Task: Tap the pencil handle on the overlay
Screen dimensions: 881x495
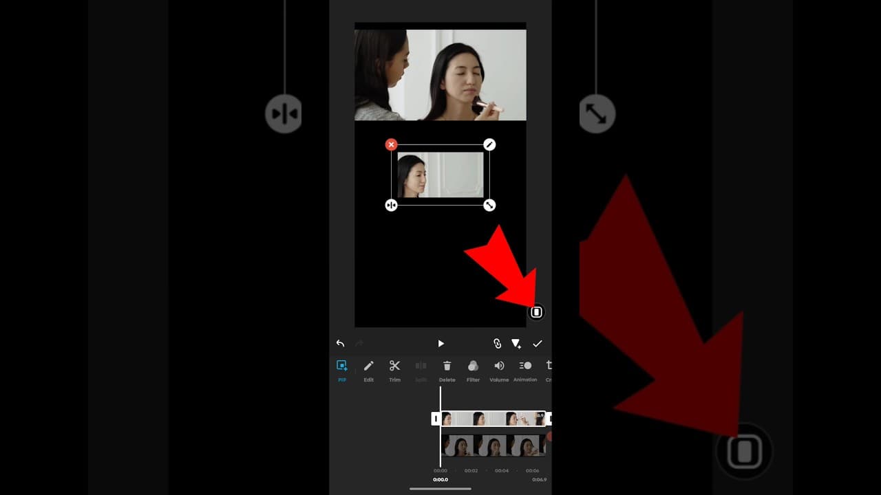Action: (489, 144)
